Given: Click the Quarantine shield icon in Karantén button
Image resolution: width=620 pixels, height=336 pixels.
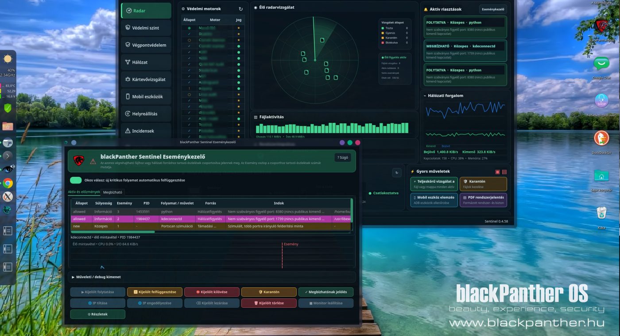Looking at the screenshot, I should [465, 181].
